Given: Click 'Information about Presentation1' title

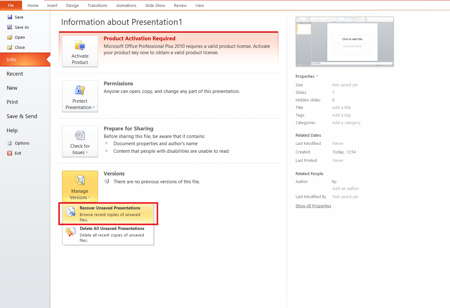Looking at the screenshot, I should [x=122, y=22].
